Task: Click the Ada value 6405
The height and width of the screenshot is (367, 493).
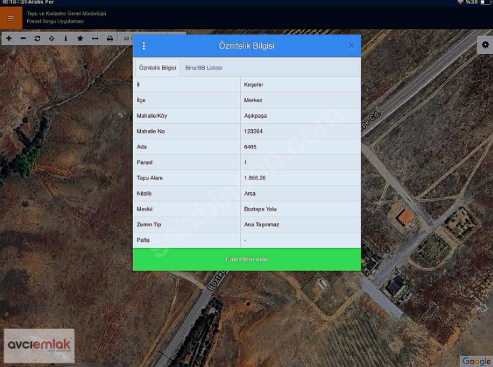Action: point(250,147)
